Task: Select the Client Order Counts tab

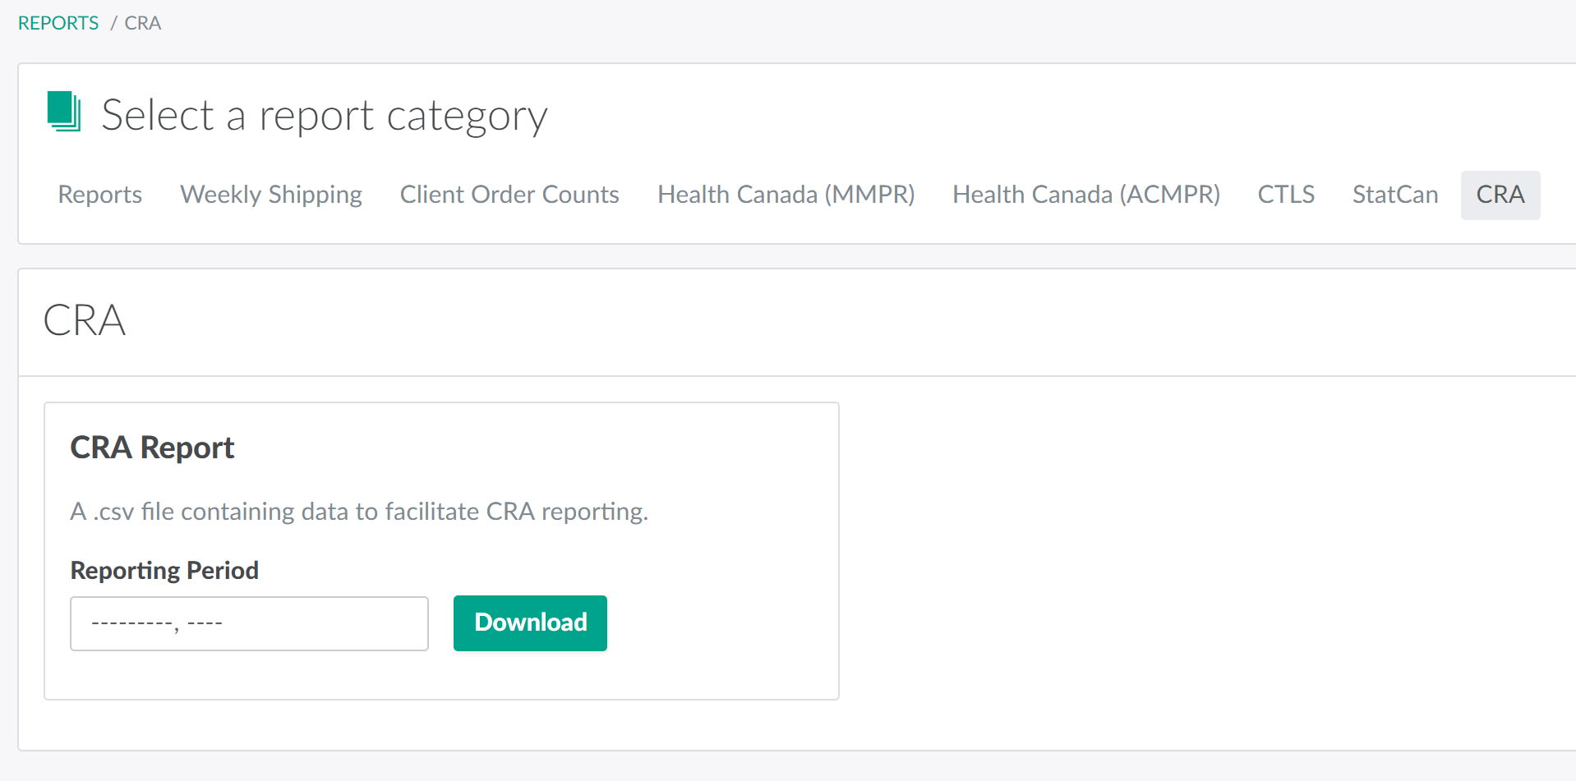Action: pos(509,195)
